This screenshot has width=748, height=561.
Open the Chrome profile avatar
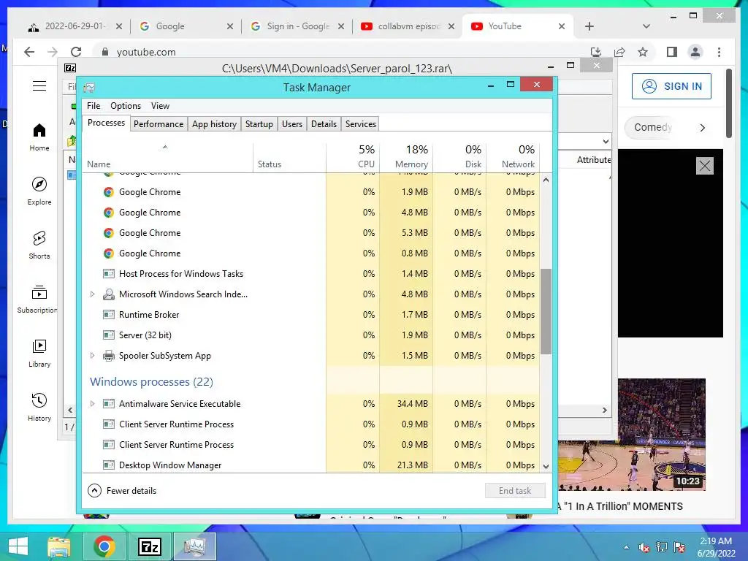[695, 52]
